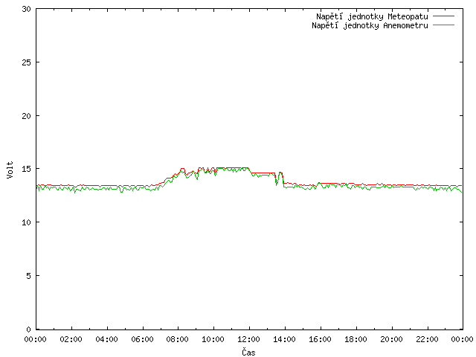476x357 pixels.
Task: Click the x-axis label 18:00
Action: point(356,339)
